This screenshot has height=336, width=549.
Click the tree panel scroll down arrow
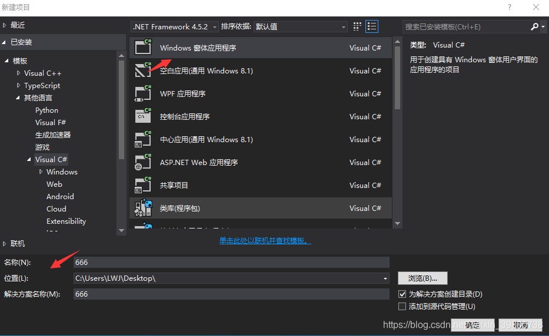[x=121, y=230]
